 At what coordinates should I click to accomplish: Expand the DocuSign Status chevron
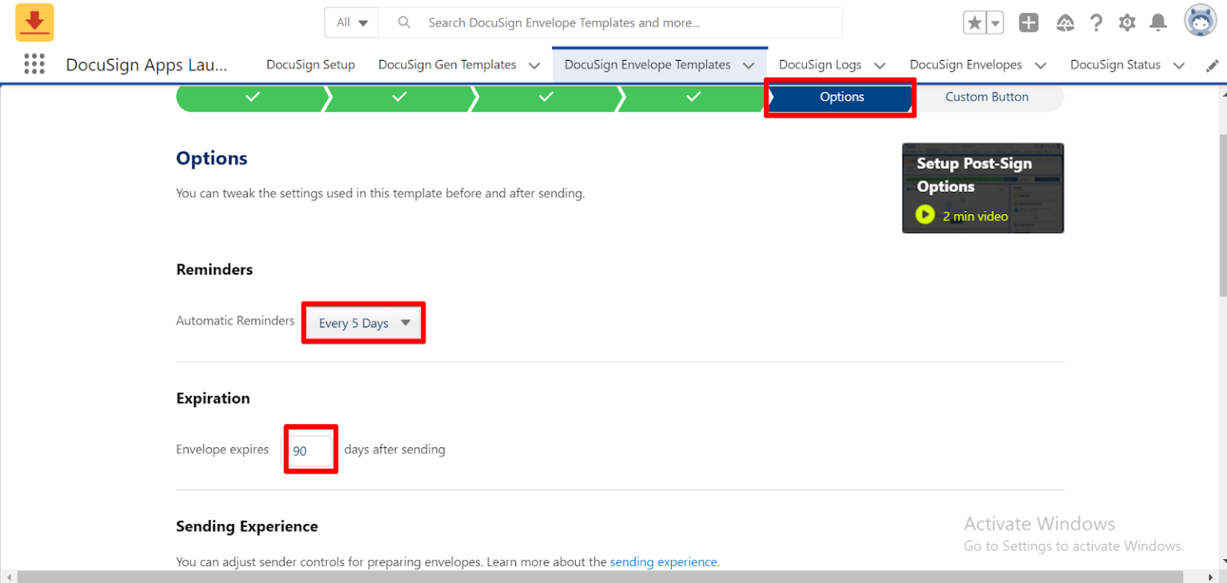point(1178,65)
